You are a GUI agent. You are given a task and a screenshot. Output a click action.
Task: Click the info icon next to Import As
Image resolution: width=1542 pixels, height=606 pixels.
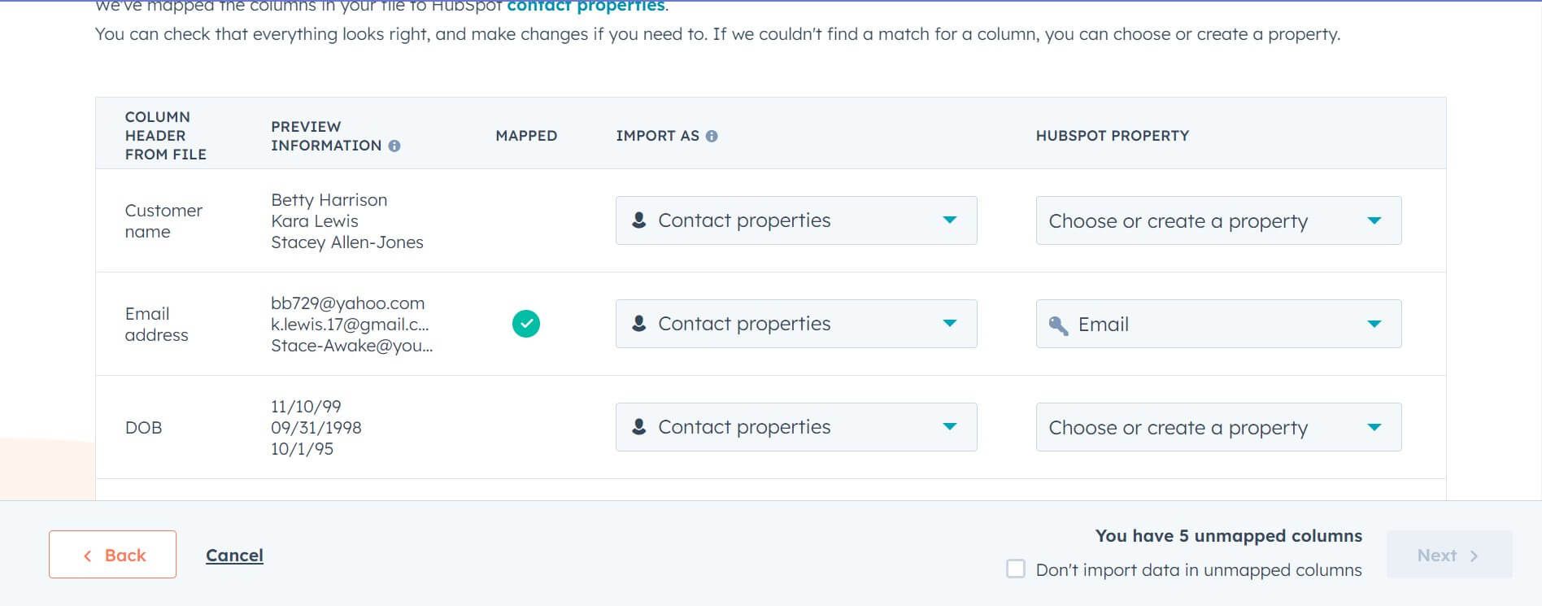click(x=713, y=136)
